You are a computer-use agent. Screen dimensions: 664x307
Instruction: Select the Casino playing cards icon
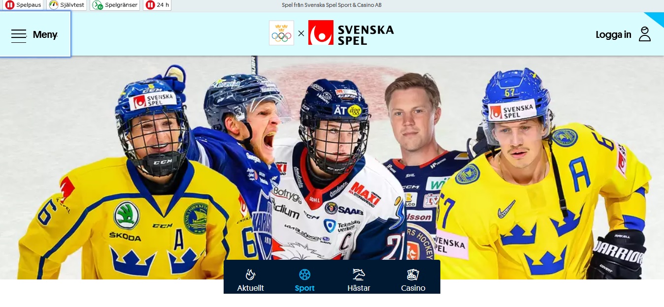(413, 275)
